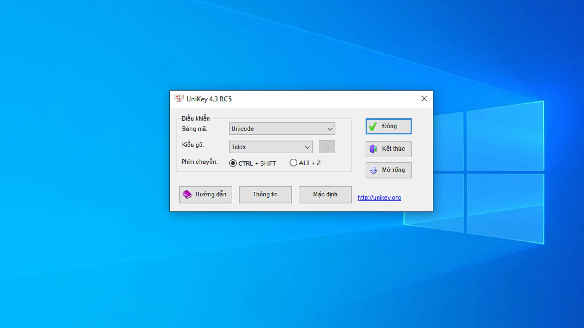
Task: Open the Bảng mã dropdown showing Unicode
Action: [x=282, y=129]
